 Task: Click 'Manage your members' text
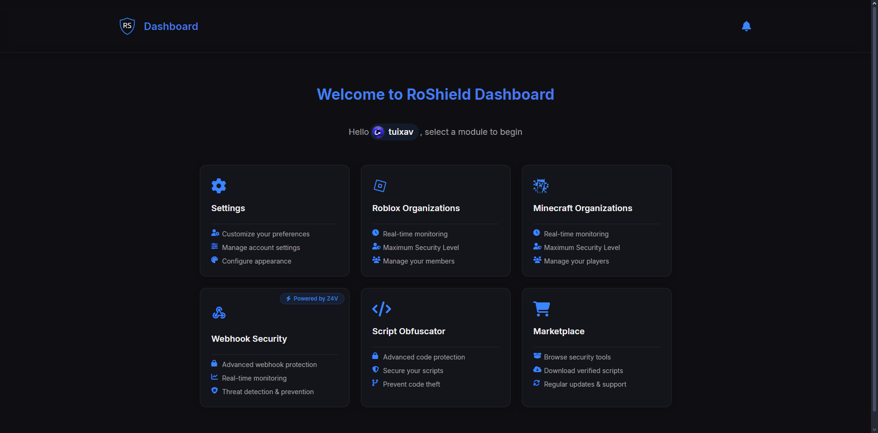[419, 261]
